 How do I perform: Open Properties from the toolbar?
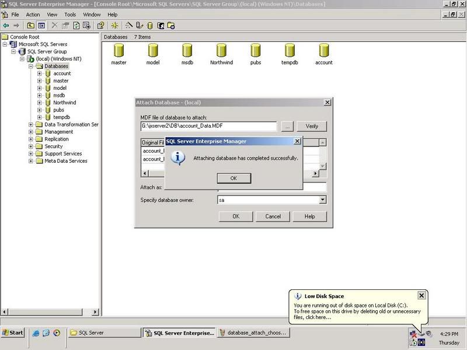65,26
